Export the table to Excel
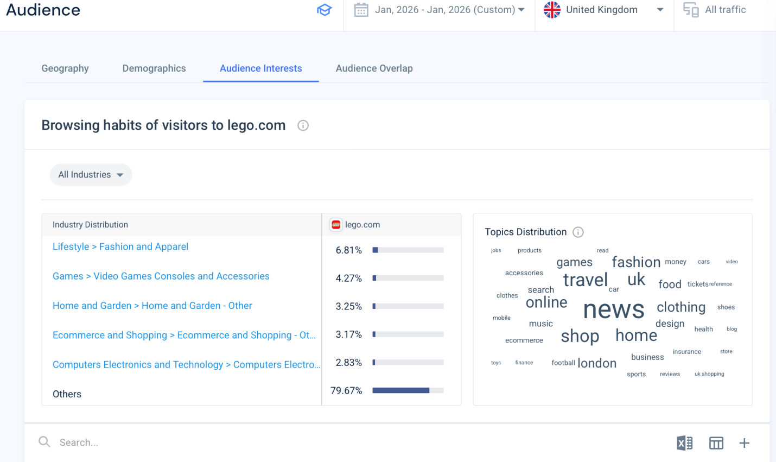Viewport: 776px width, 462px height. click(684, 443)
